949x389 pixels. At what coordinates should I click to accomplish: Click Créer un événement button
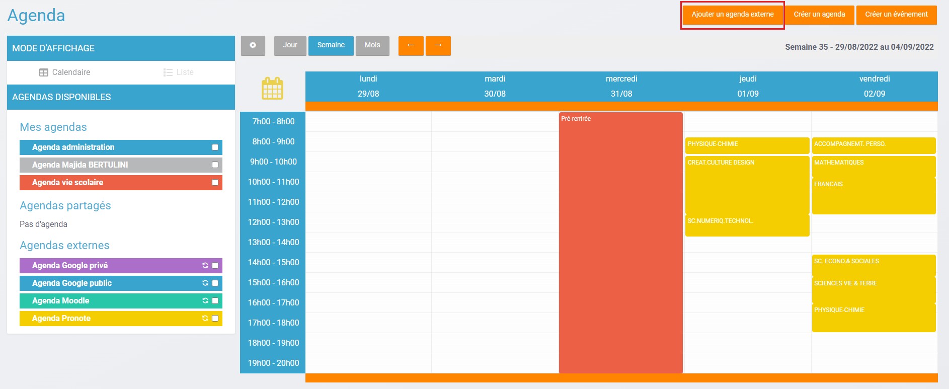click(896, 15)
